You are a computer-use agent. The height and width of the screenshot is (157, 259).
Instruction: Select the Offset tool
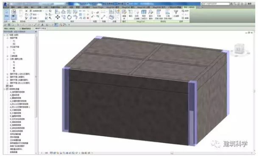click(x=64, y=11)
